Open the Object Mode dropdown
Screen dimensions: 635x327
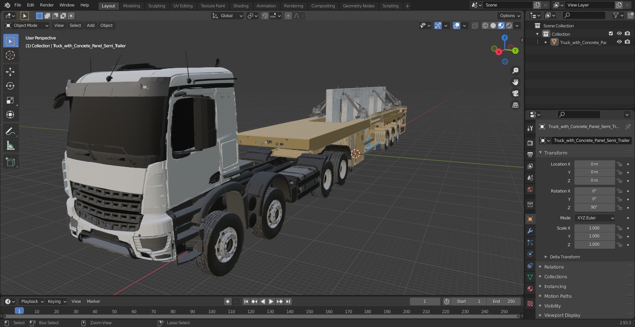pos(27,26)
